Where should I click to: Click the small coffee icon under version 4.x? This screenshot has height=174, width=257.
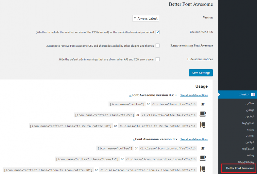point(203,104)
